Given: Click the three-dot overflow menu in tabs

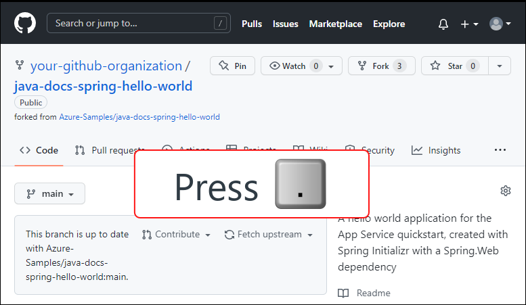Looking at the screenshot, I should pos(500,150).
